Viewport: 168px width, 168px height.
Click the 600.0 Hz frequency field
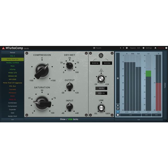point(101,93)
